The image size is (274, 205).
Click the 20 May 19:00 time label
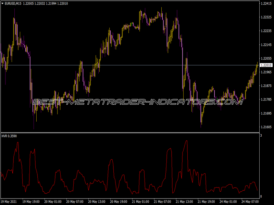119,202
